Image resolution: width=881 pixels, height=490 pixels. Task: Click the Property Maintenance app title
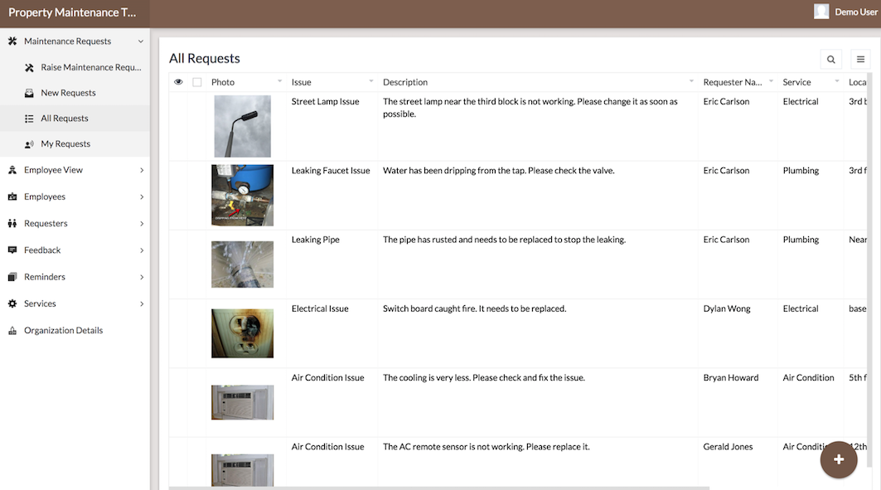pyautogui.click(x=72, y=12)
